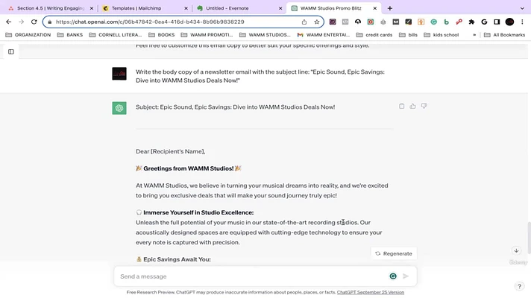Click the Immerse Yourself in Studio Excellence heading
The height and width of the screenshot is (298, 531).
[198, 212]
